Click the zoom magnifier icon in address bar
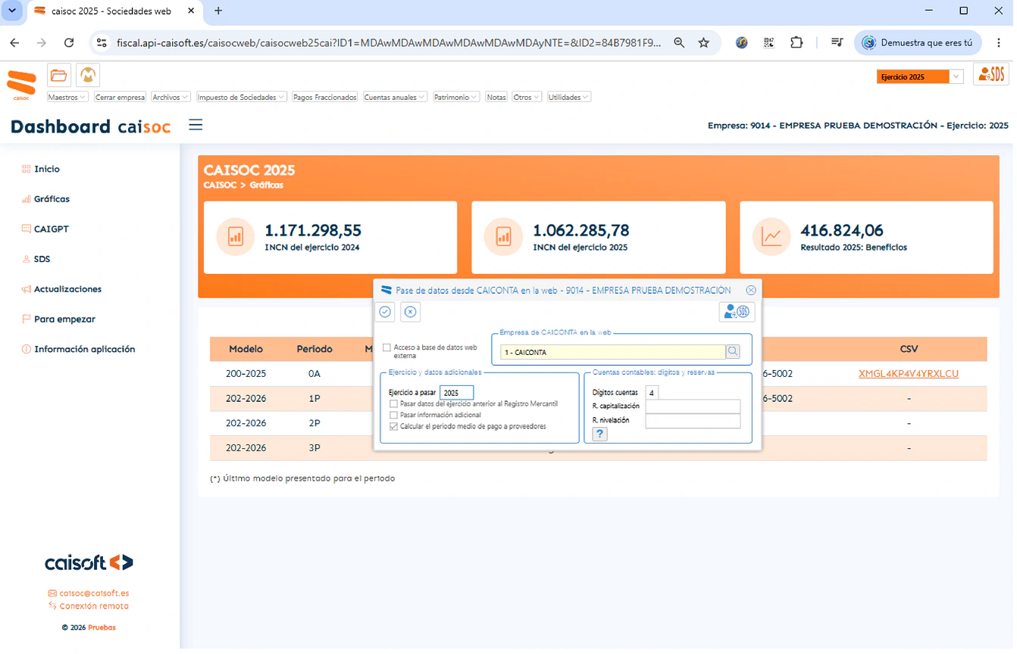This screenshot has width=1017, height=654. coord(679,43)
